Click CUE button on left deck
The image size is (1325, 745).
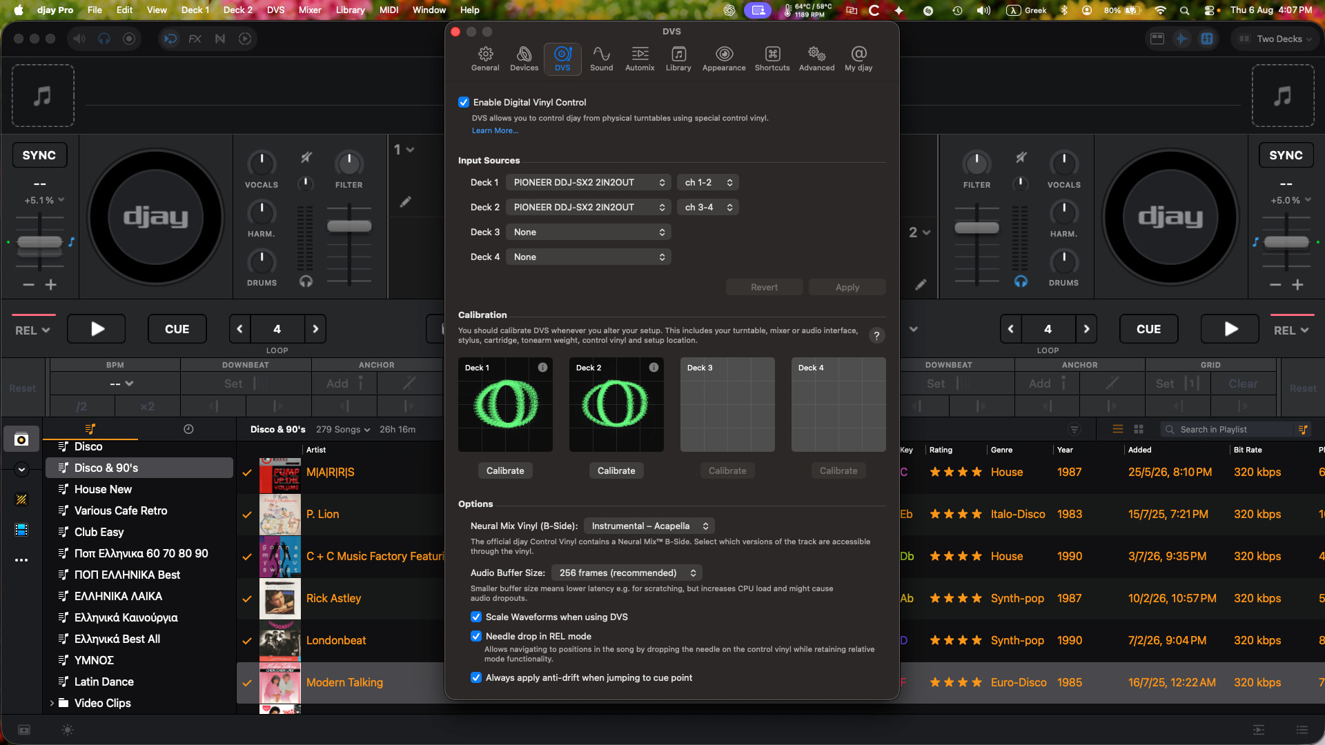coord(177,329)
